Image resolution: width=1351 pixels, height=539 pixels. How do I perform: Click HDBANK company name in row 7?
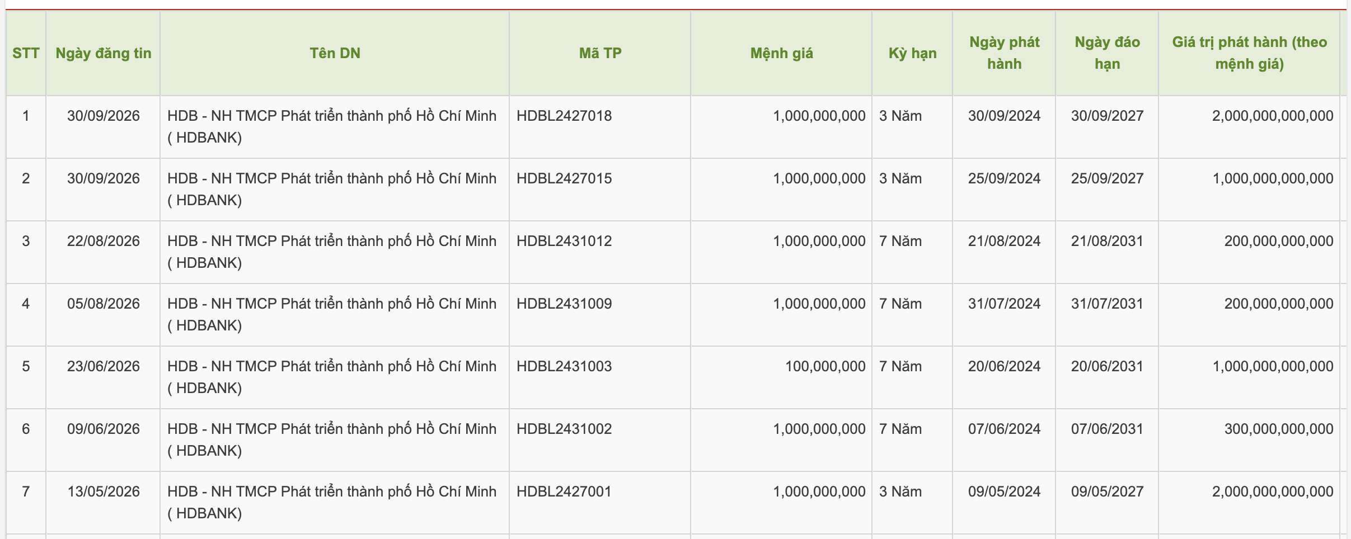coord(332,502)
